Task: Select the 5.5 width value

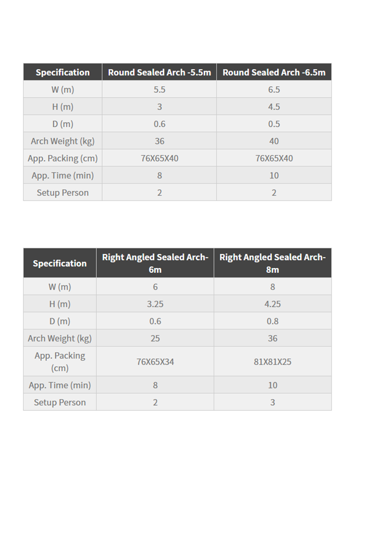Action: (160, 90)
